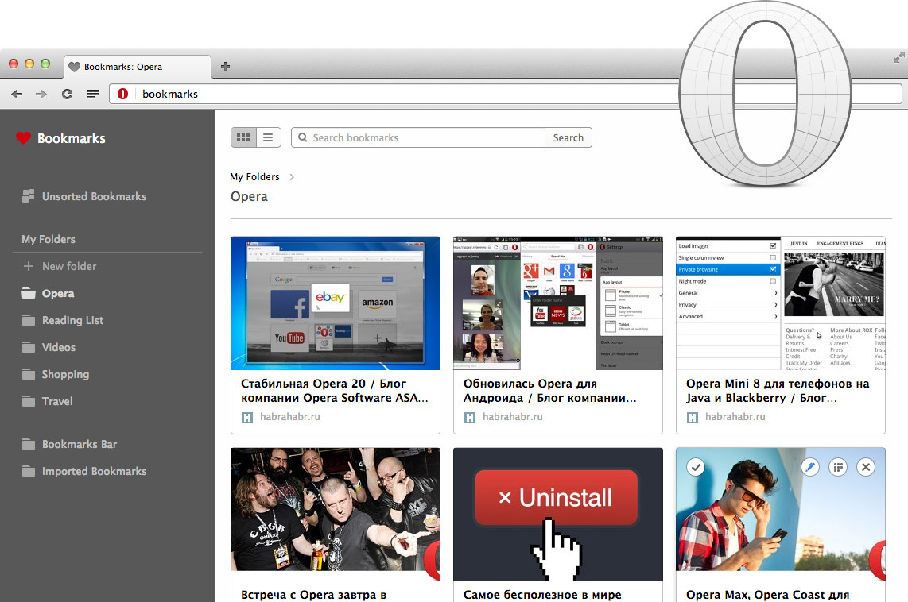Click habrahabr favicon on Стабильная Opera 20 card
908x602 pixels.
coord(247,417)
